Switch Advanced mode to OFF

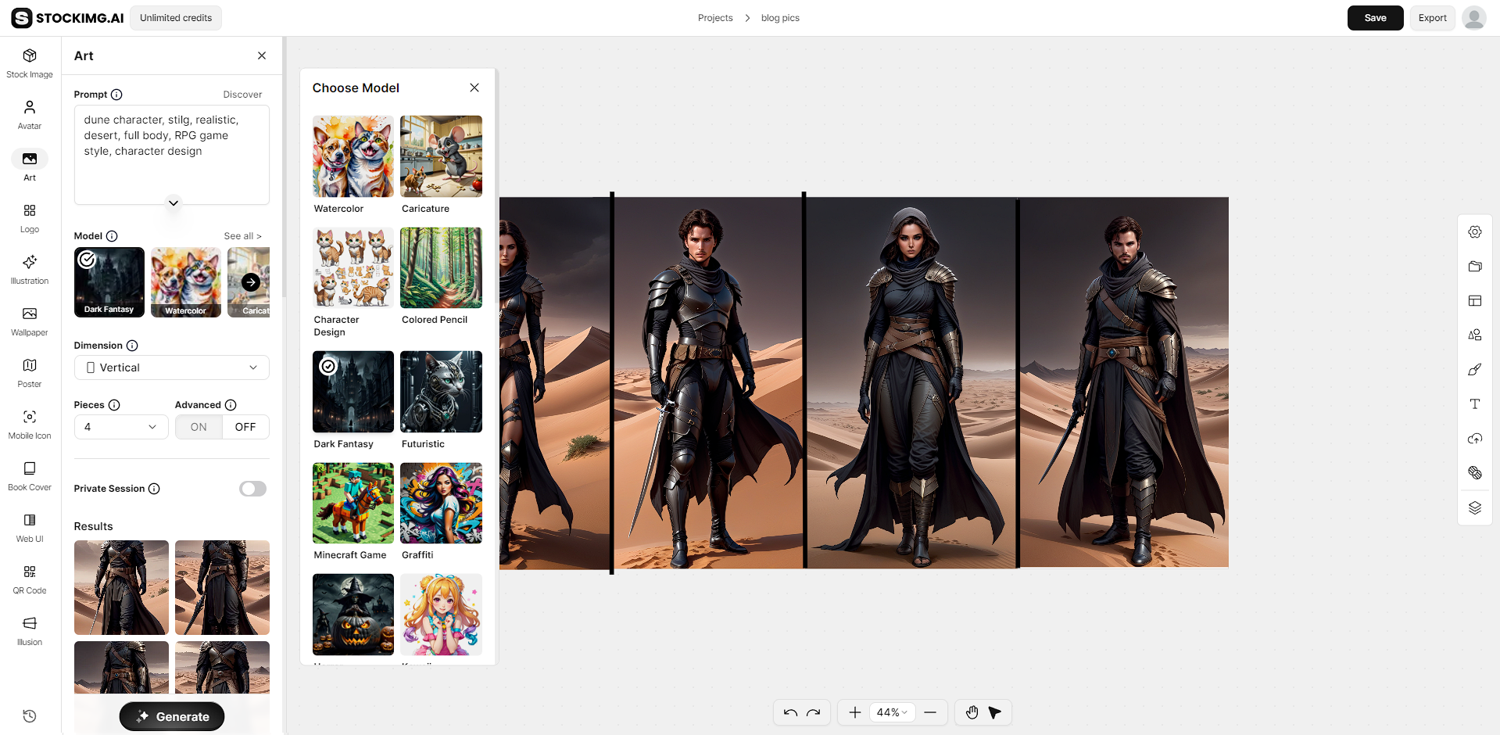[x=245, y=427]
